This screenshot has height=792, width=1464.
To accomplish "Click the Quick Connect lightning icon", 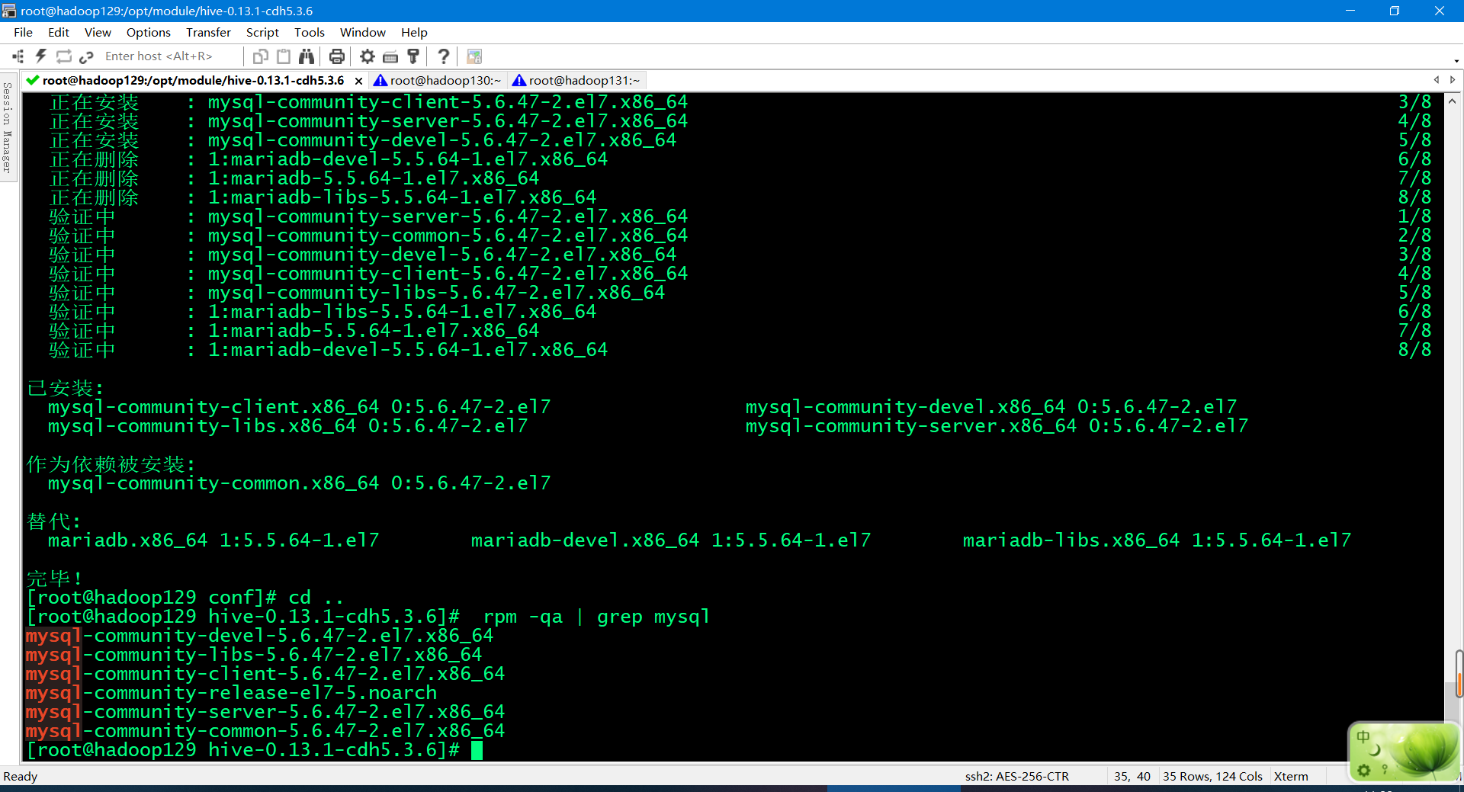I will pos(41,56).
